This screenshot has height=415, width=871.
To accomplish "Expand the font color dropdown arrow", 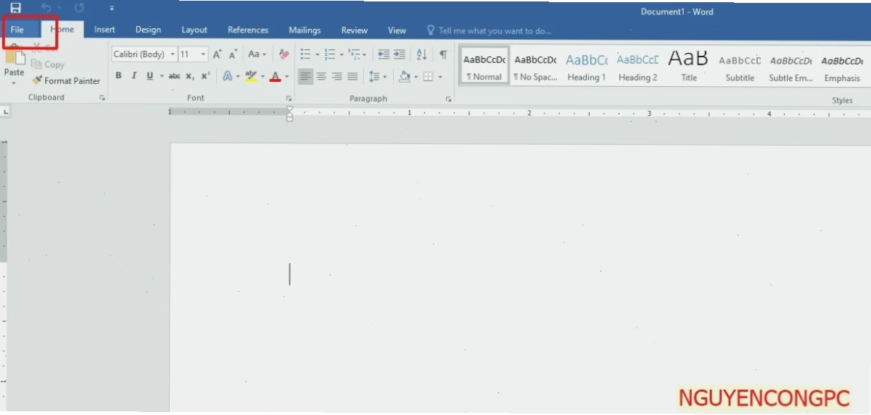I will 287,76.
